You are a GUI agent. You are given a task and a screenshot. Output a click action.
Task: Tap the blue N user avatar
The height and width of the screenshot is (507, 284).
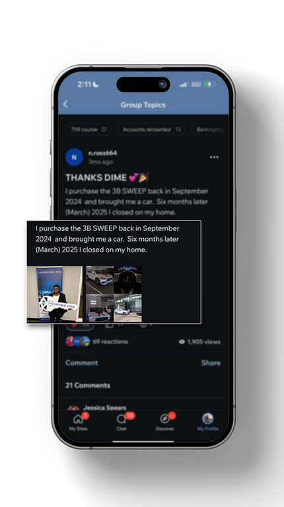click(x=74, y=157)
